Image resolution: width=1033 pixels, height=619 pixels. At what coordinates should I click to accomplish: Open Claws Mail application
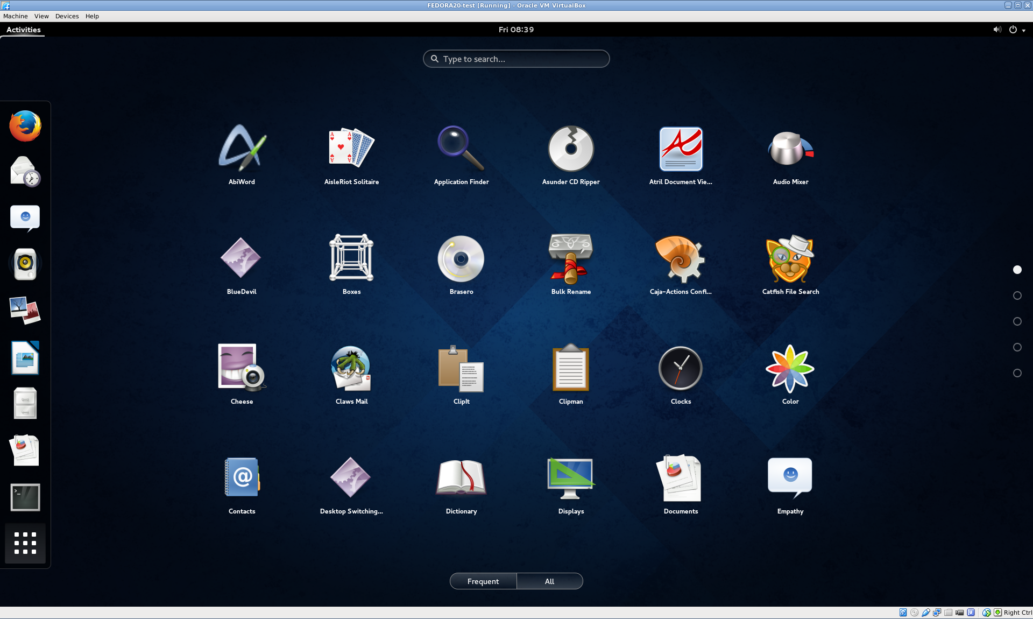point(351,368)
